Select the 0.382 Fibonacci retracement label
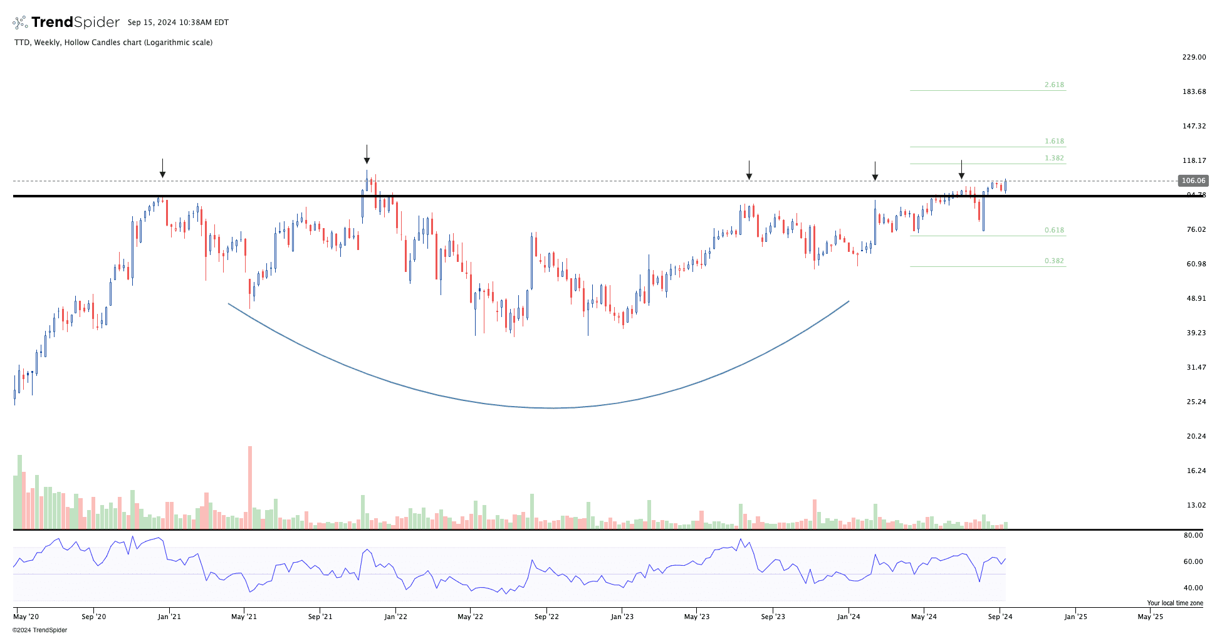The image size is (1222, 636). tap(1054, 261)
